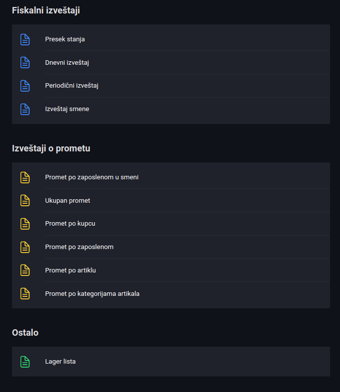Click the blue document icon for Izveštaj smene
The image size is (340, 392).
[x=25, y=109]
